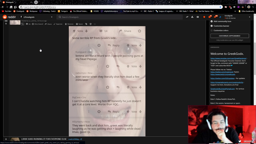256x144 pixels.
Task: Open the Twinge.tv bookmark
Action: 63,11
